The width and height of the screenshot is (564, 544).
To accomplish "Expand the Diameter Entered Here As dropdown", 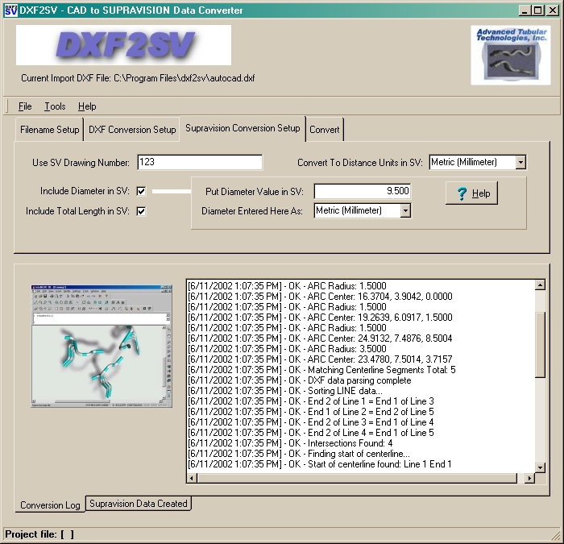I will point(405,210).
